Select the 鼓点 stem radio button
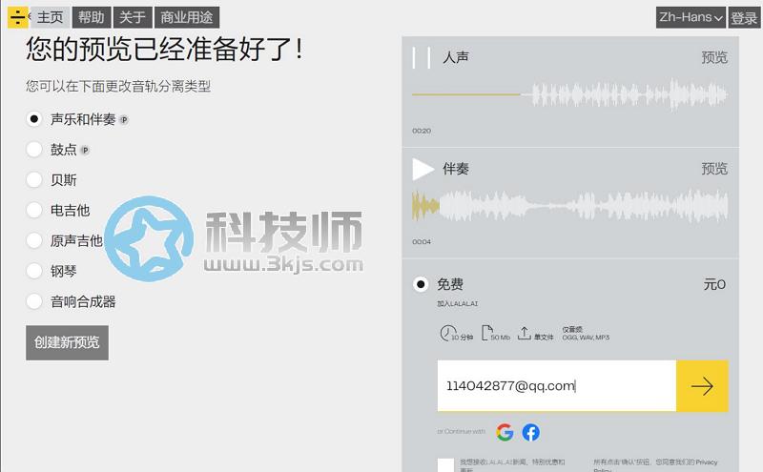Viewport: 763px width, 472px height. (34, 150)
